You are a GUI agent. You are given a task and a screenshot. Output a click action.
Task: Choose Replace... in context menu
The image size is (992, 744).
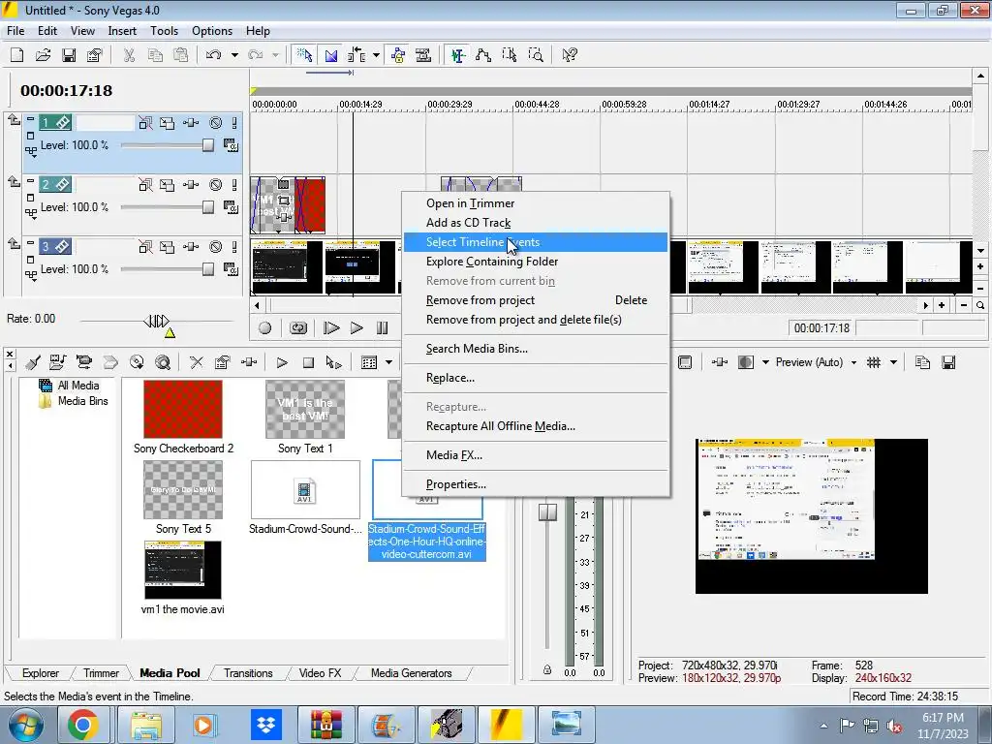point(535,378)
